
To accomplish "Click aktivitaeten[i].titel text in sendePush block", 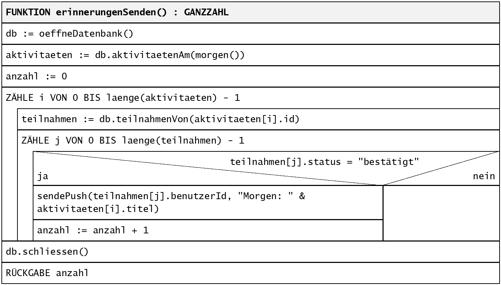I will [98, 209].
